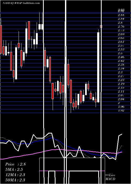Click the 2.23 price axis label
Image resolution: width=131 pixels, height=184 pixels.
(121, 80)
